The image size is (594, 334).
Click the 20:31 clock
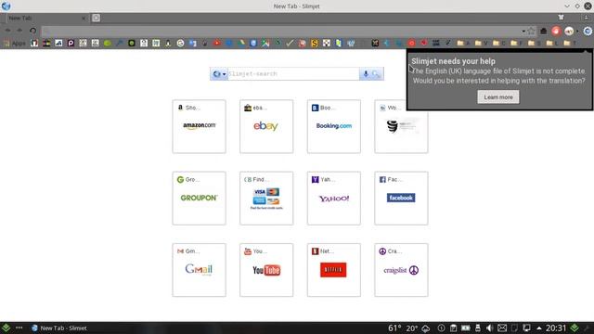(556, 328)
